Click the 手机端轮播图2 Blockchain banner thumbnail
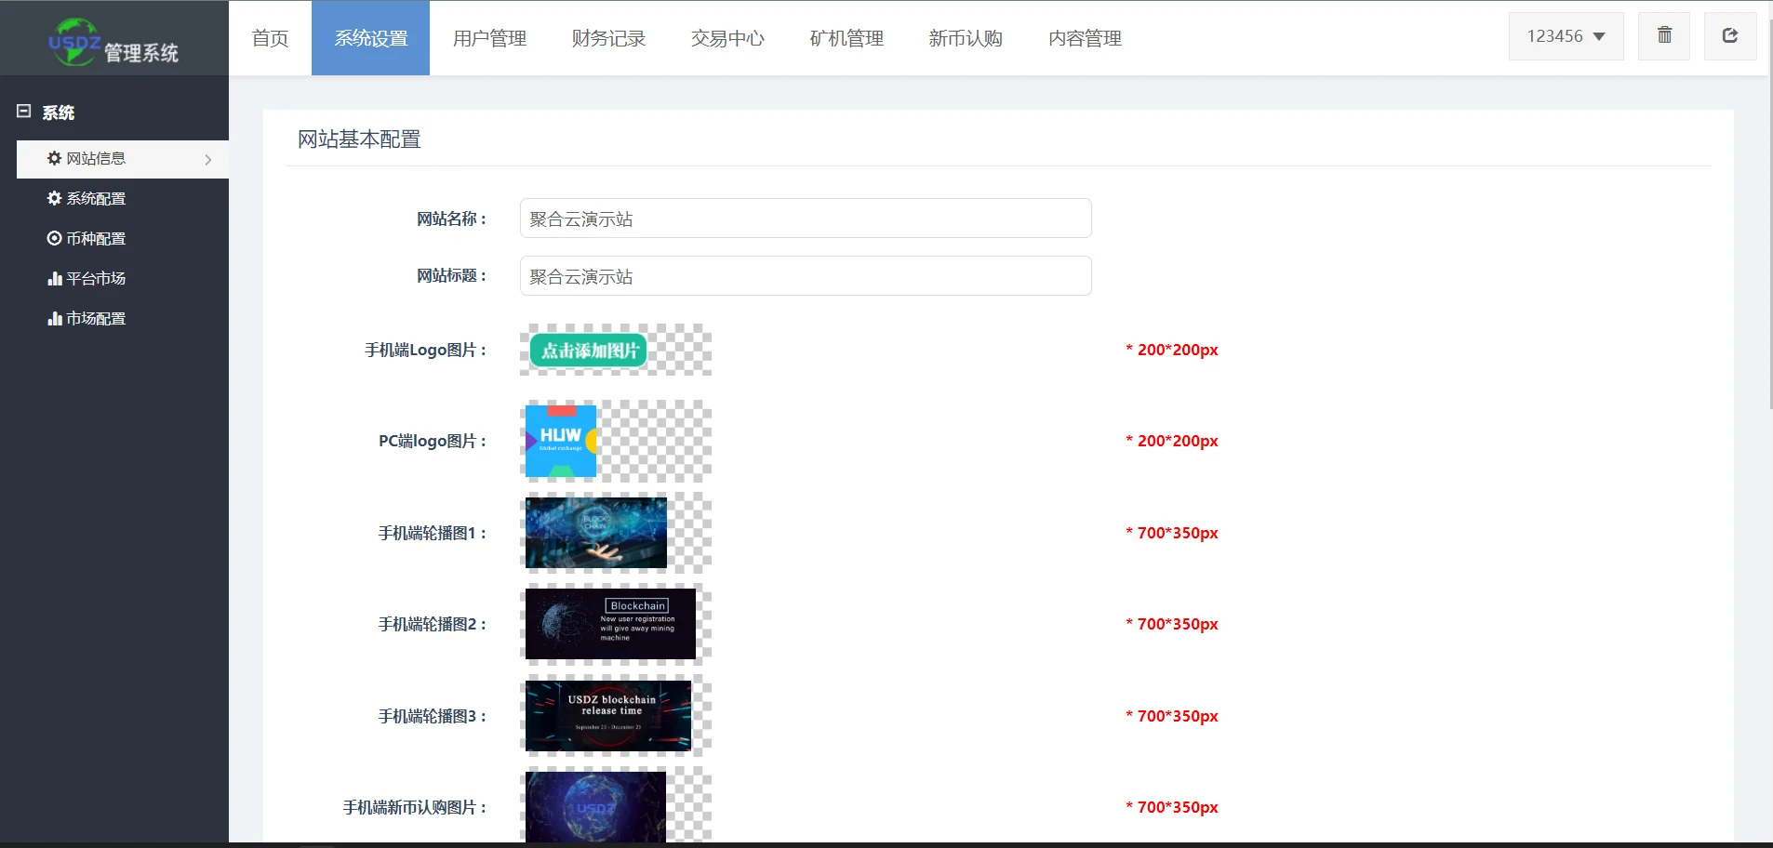The image size is (1773, 848). coord(610,624)
